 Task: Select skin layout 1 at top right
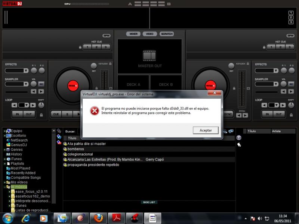click(291, 13)
